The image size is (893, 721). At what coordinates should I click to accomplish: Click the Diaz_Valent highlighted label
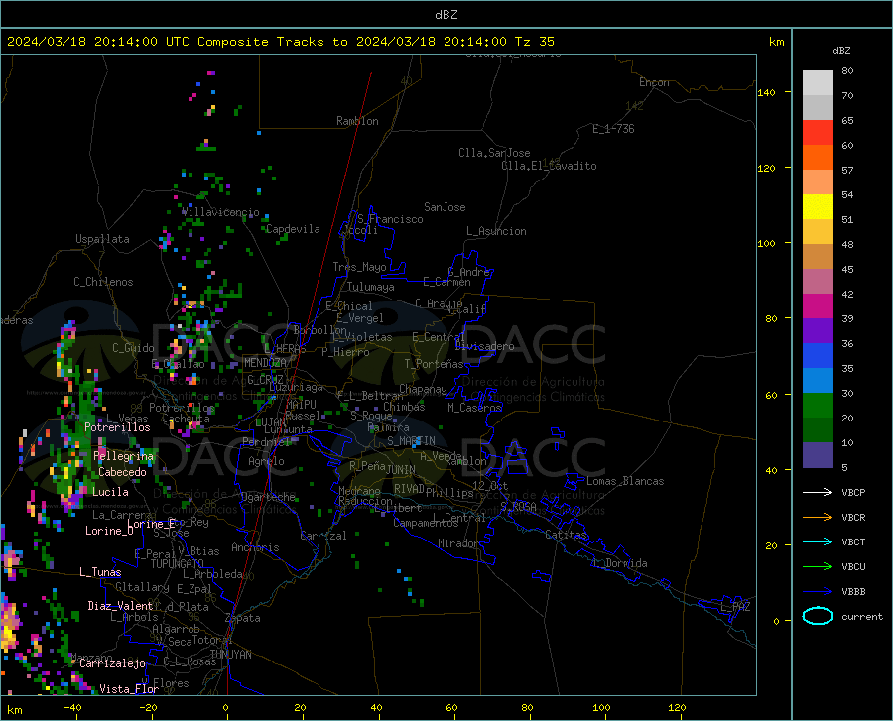[120, 606]
